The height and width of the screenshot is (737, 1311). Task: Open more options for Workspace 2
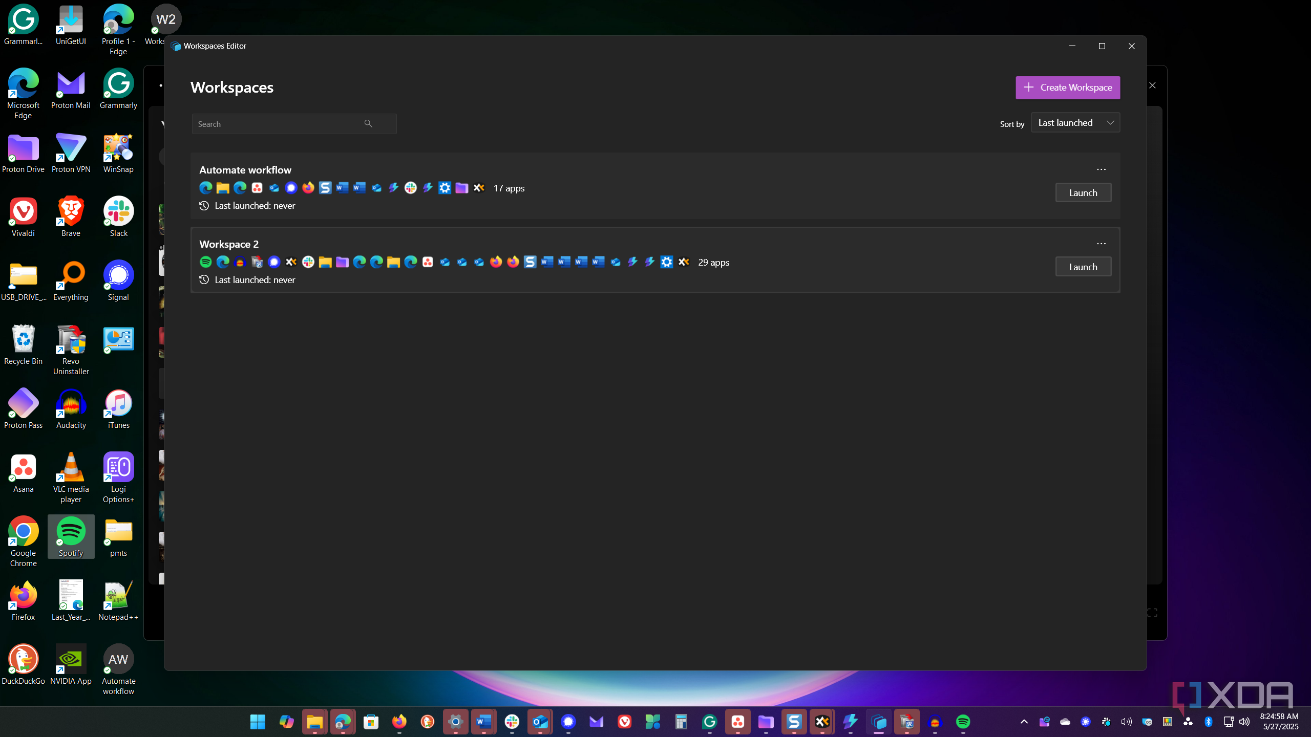point(1101,244)
